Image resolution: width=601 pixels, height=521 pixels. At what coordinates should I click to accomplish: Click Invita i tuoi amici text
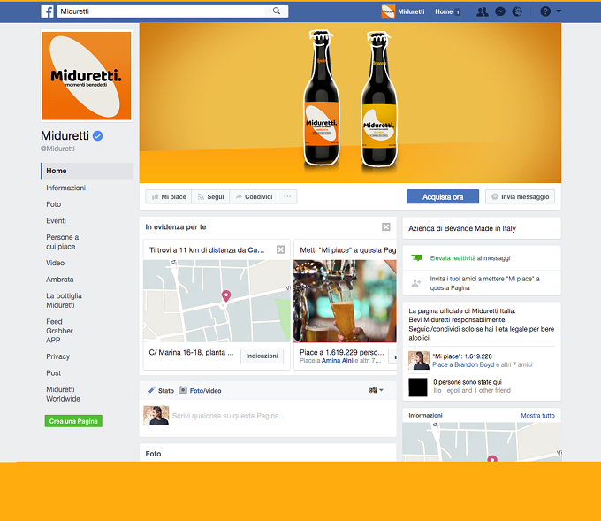[x=485, y=283]
